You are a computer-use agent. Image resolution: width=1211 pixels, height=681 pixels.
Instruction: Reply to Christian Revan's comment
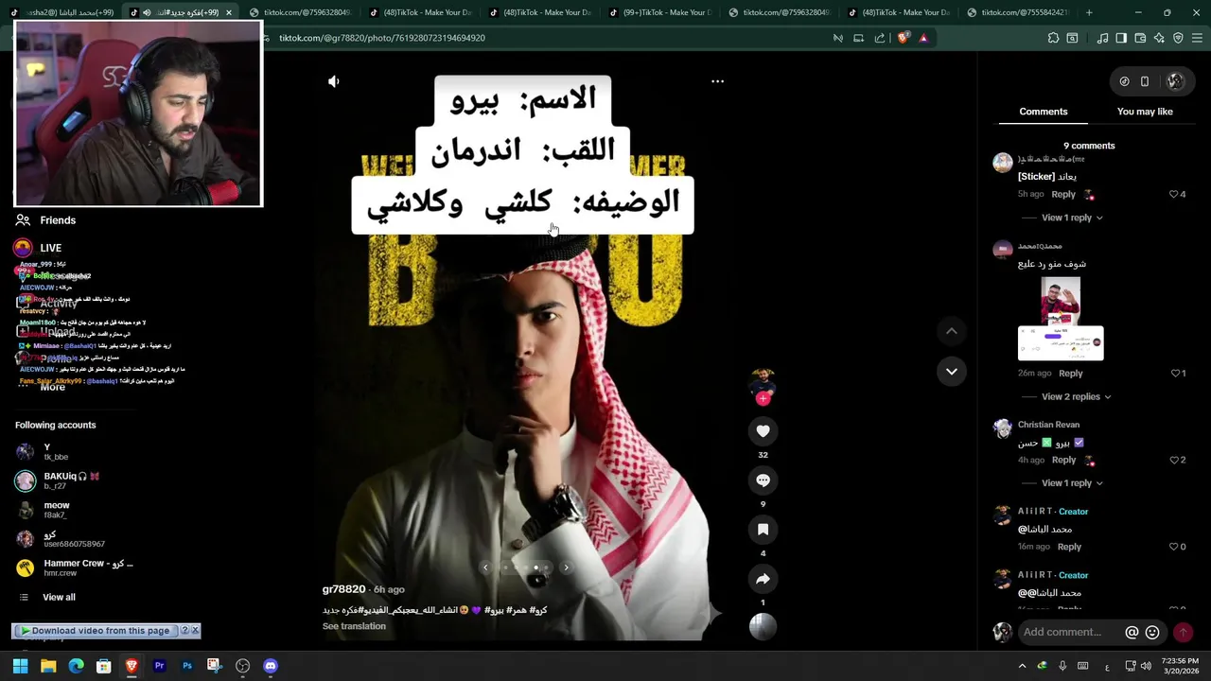pos(1063,460)
